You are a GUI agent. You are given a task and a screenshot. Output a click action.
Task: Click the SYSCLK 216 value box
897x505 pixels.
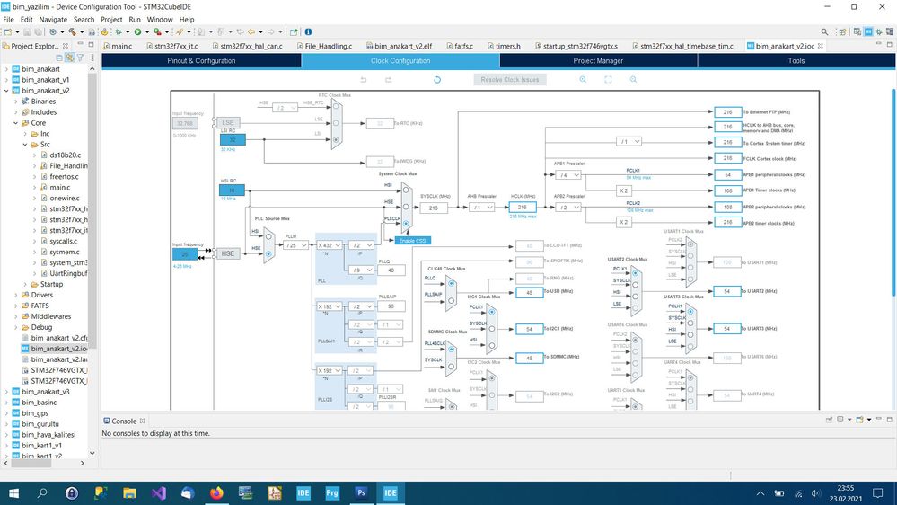tap(433, 208)
